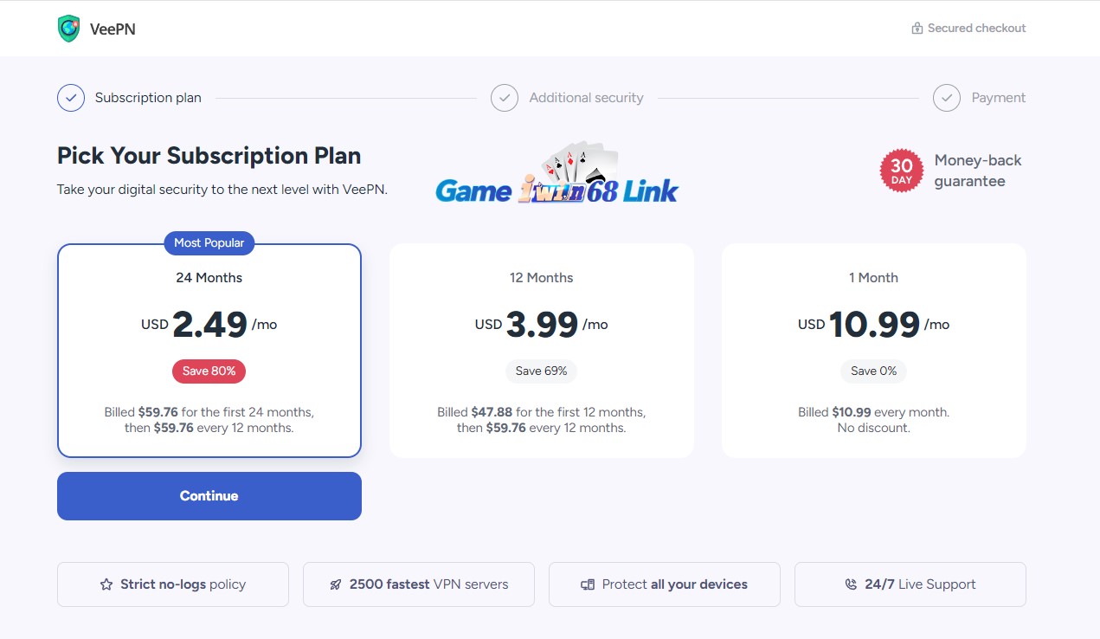
Task: Click the Most Popular badge
Action: [209, 243]
